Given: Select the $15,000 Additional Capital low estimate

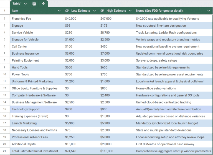Looking at the screenshot, I should coord(81,144).
